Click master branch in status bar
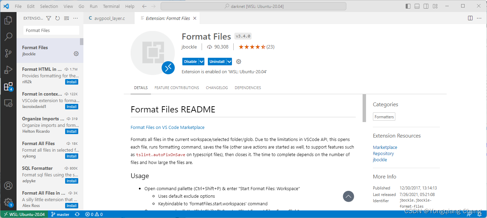 (x=60, y=214)
